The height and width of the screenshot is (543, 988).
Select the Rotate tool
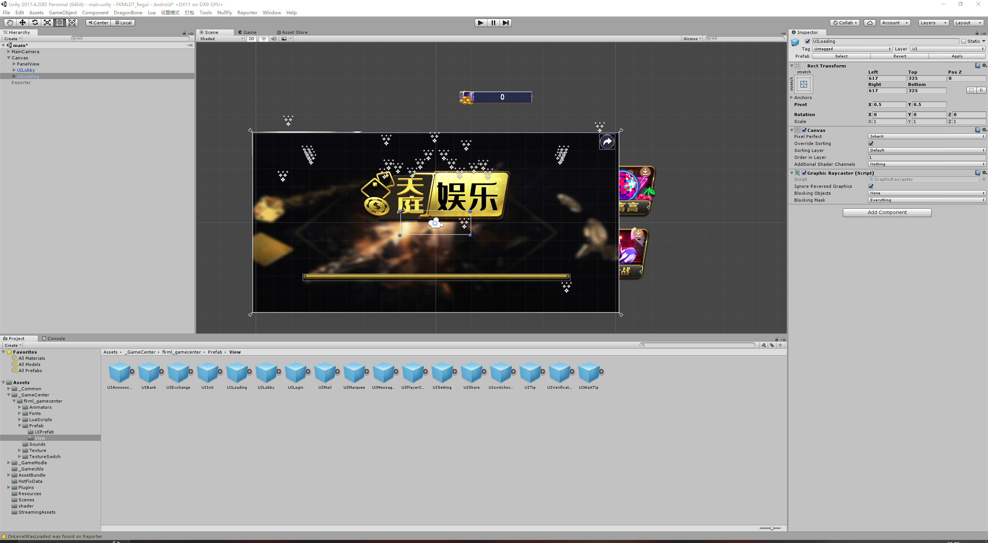pyautogui.click(x=35, y=22)
